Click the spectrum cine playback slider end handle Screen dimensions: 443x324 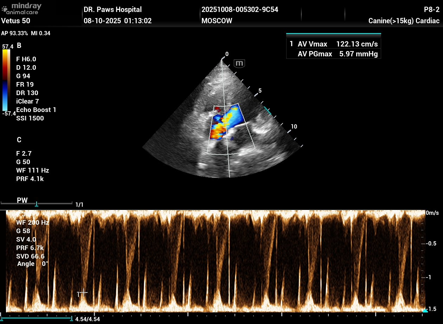coord(72,319)
